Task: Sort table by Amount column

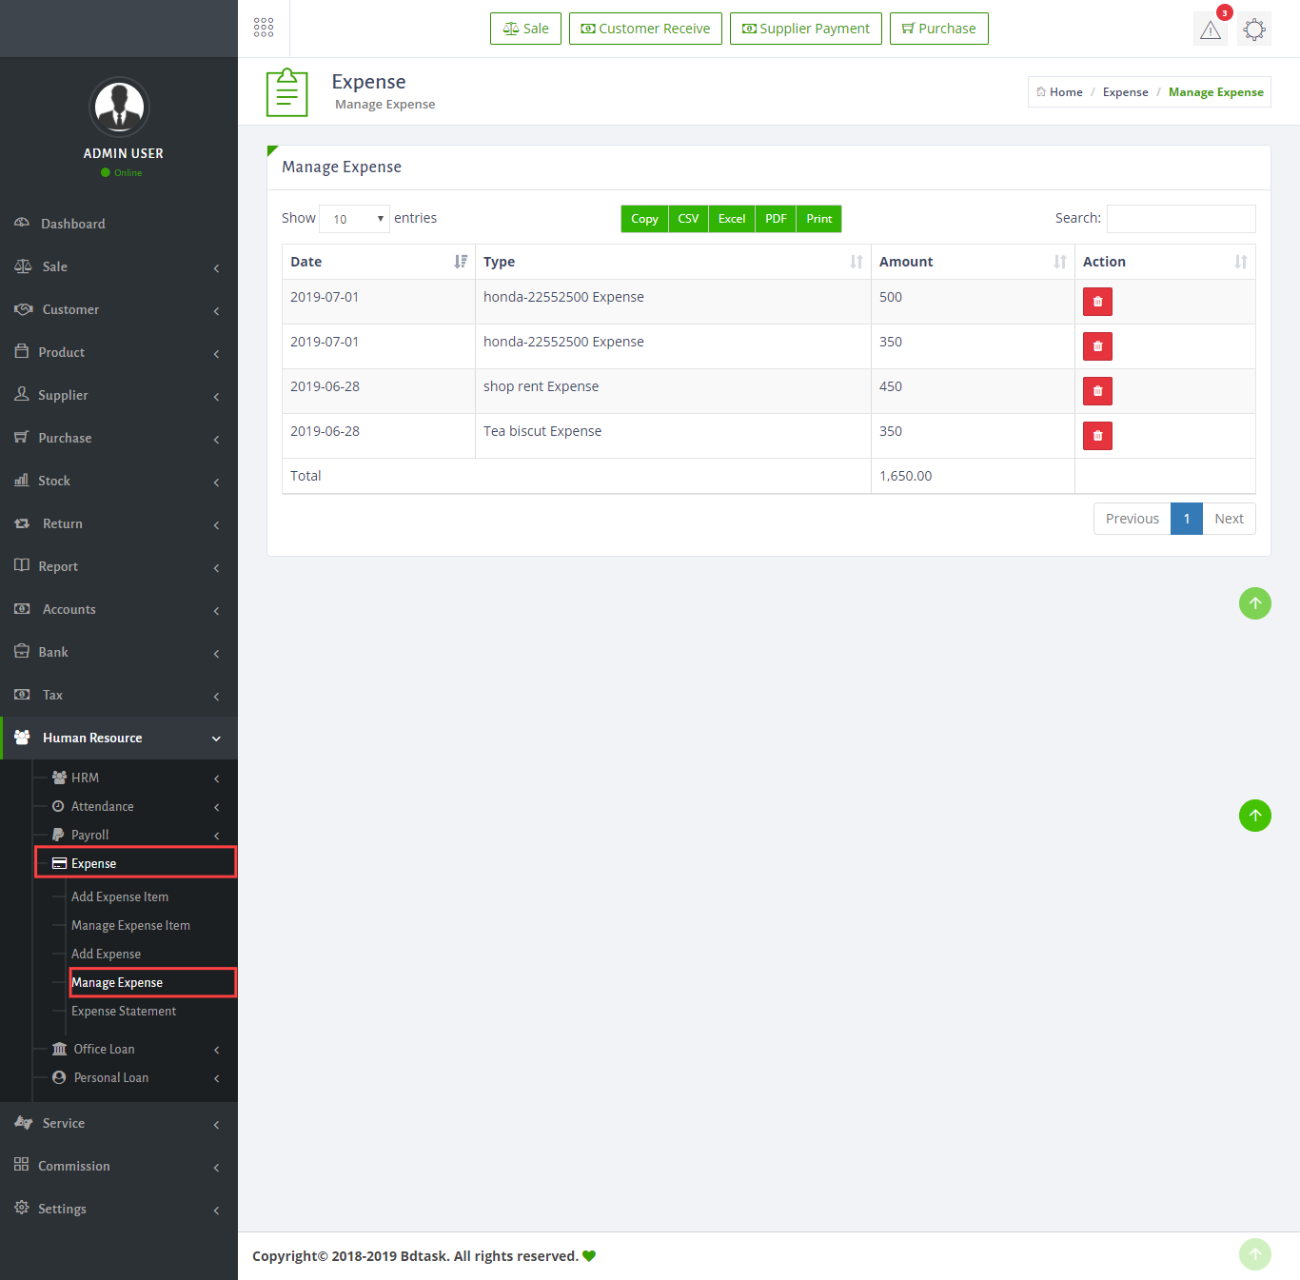Action: point(972,262)
